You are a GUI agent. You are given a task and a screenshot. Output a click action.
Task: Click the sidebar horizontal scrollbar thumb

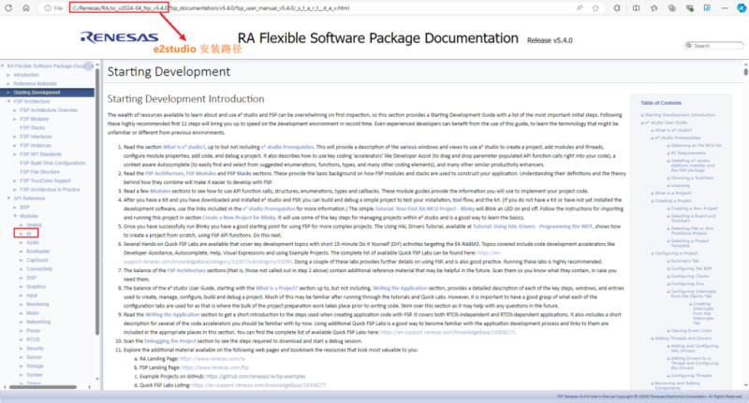(43, 387)
